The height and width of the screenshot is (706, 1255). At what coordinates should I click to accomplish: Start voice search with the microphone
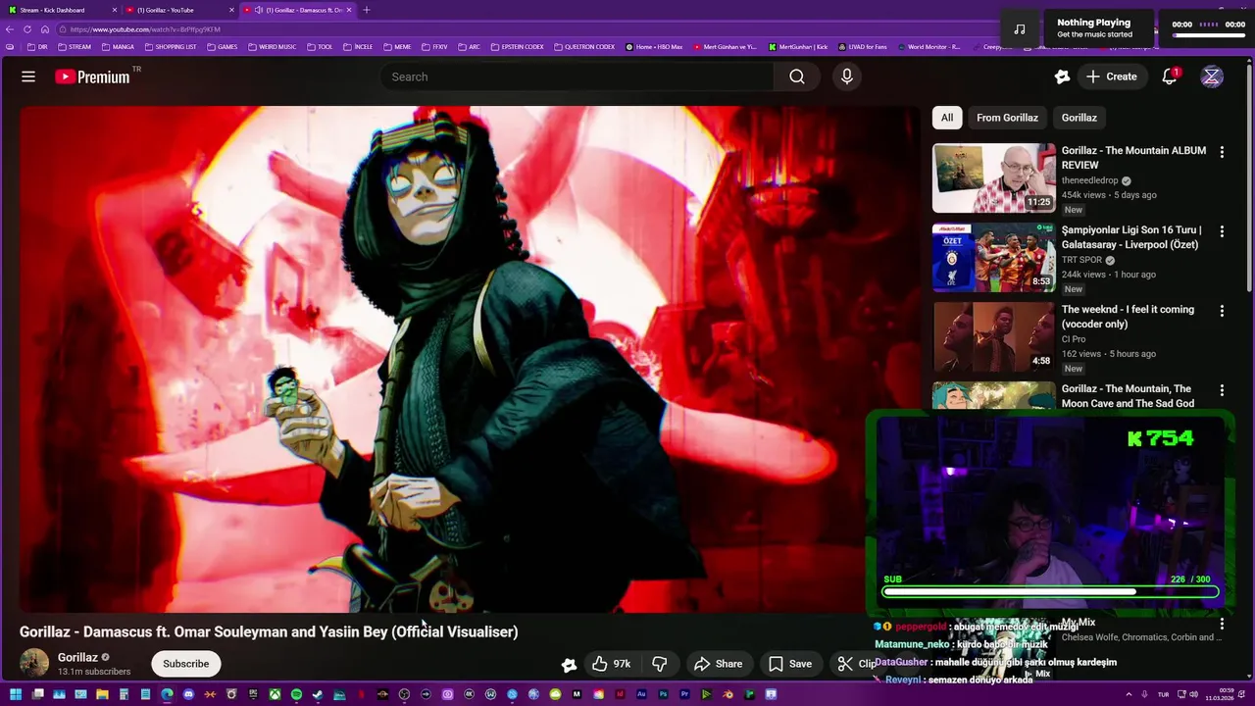[x=847, y=76]
